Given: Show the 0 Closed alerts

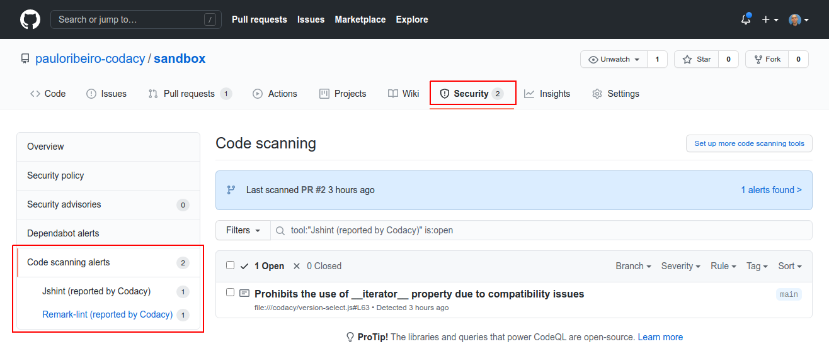Looking at the screenshot, I should (x=317, y=266).
